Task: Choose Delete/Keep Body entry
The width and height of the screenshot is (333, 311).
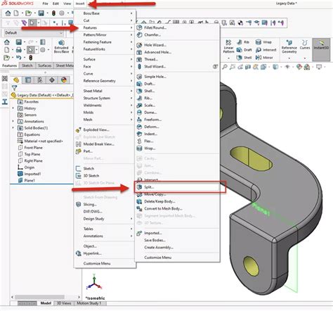Action: click(x=178, y=201)
